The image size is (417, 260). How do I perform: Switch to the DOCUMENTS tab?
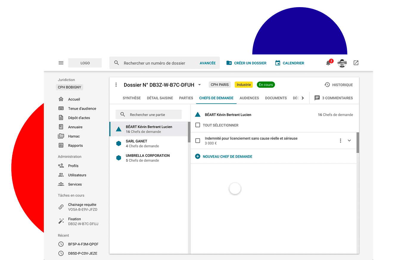click(x=276, y=98)
